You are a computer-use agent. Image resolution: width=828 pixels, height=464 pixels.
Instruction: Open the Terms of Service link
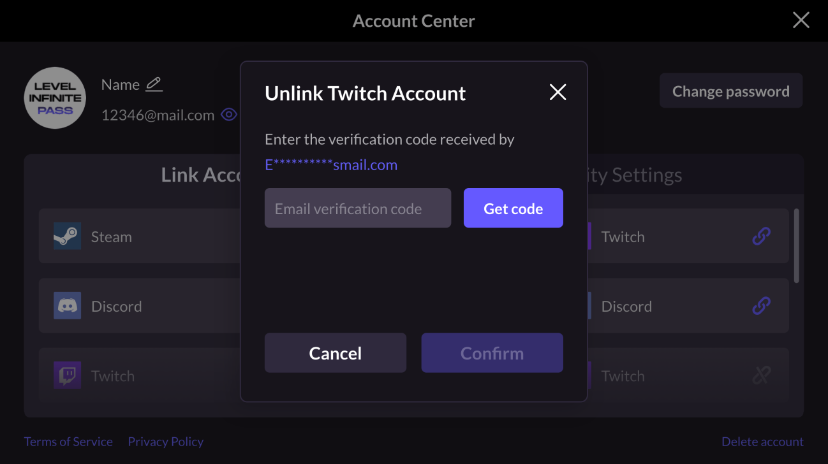pyautogui.click(x=68, y=442)
